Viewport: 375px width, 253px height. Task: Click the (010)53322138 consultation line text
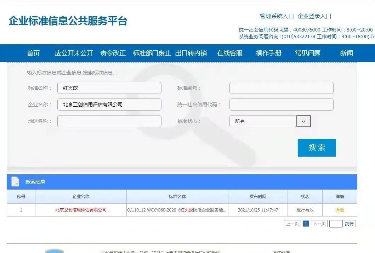(307, 36)
